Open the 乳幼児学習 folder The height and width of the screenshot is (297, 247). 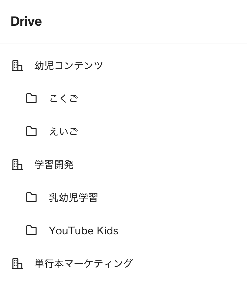(x=73, y=197)
